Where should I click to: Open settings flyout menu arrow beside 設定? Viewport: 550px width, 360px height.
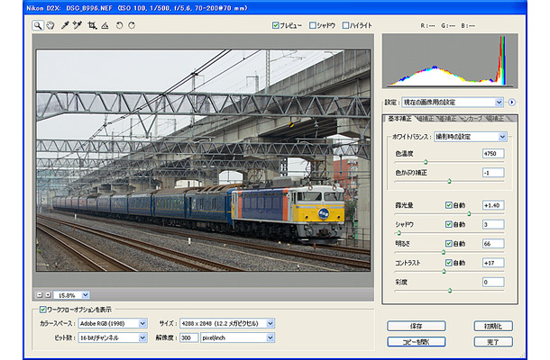(x=512, y=103)
